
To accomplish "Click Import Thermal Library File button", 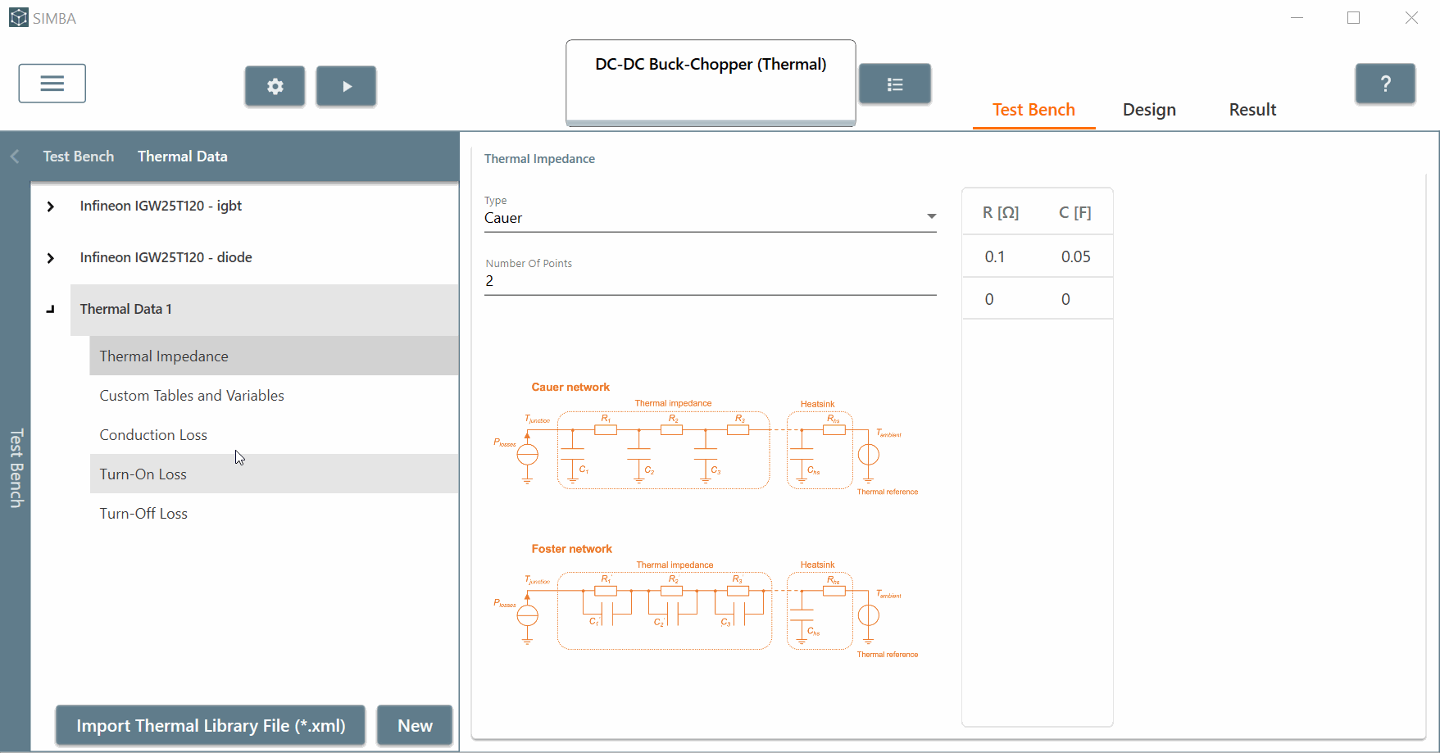I will (211, 726).
